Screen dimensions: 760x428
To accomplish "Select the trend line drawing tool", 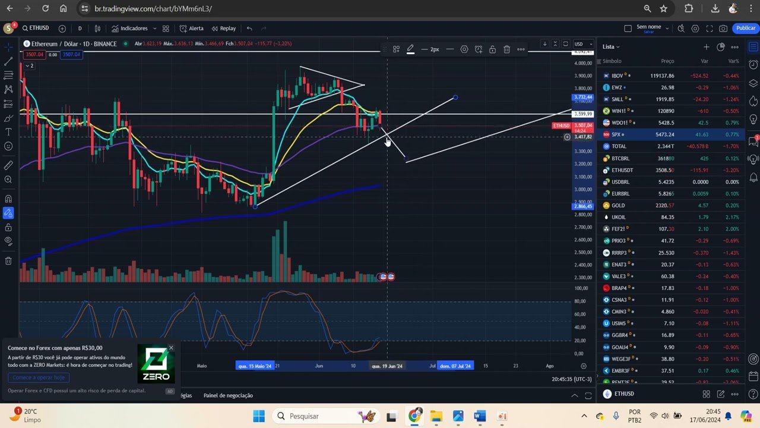I will (8, 61).
